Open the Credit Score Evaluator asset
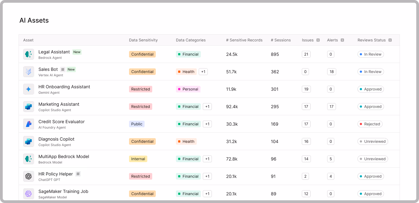419x203 pixels. click(x=61, y=122)
